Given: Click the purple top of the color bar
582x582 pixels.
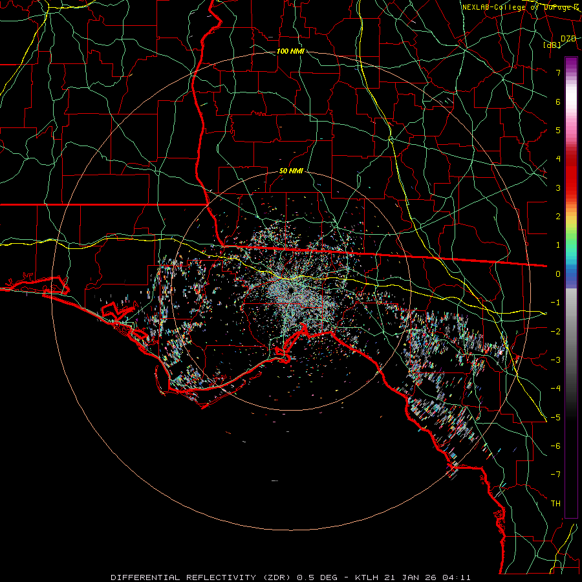Looking at the screenshot, I should 571,63.
